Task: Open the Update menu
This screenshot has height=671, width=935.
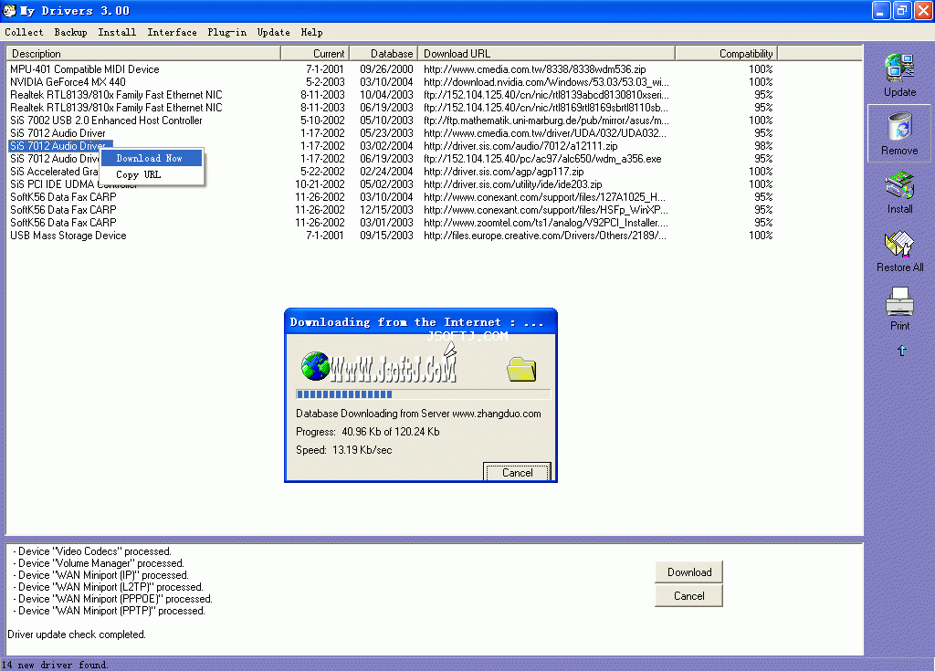Action: [273, 32]
